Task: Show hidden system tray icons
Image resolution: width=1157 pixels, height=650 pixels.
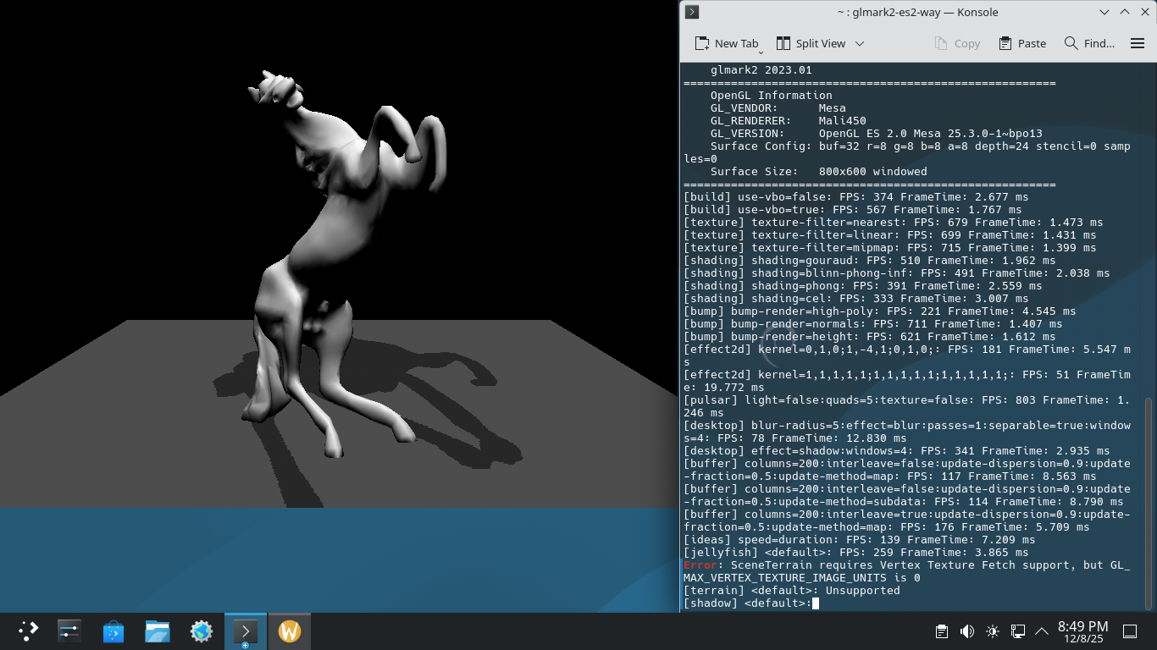Action: click(1042, 631)
